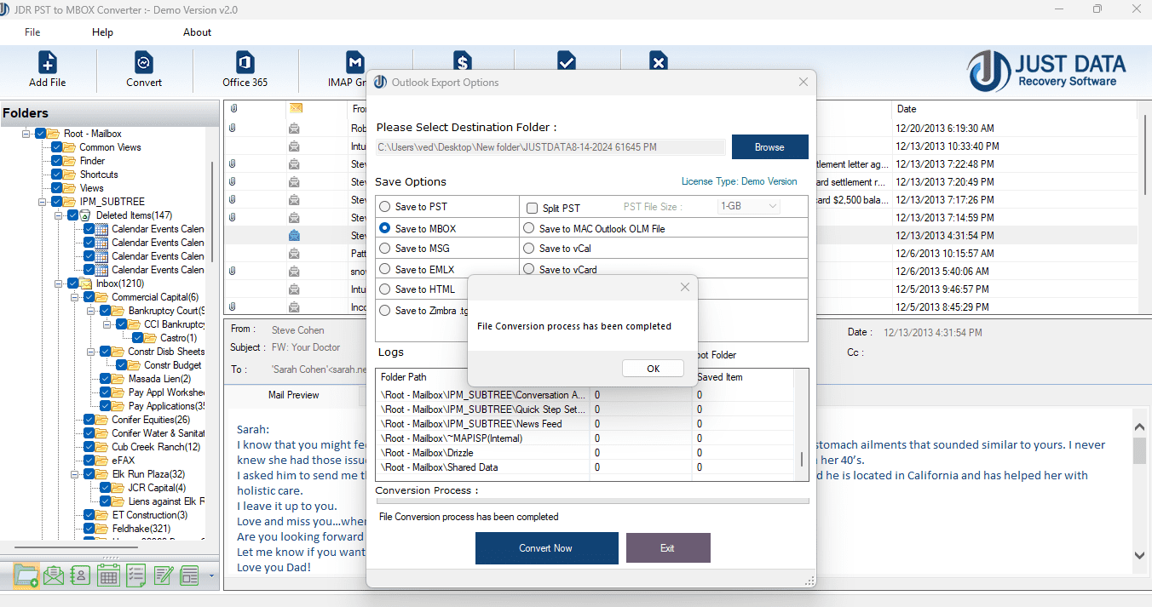1152x607 pixels.
Task: Click the Convert toolbar icon
Action: coord(144,68)
